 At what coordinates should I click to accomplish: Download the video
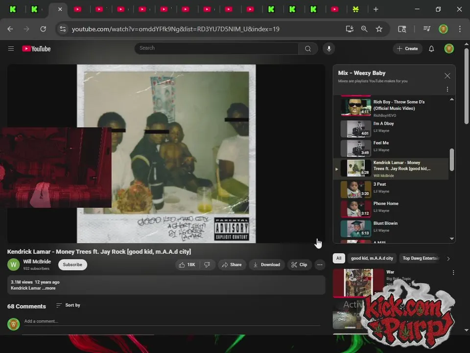pyautogui.click(x=266, y=265)
